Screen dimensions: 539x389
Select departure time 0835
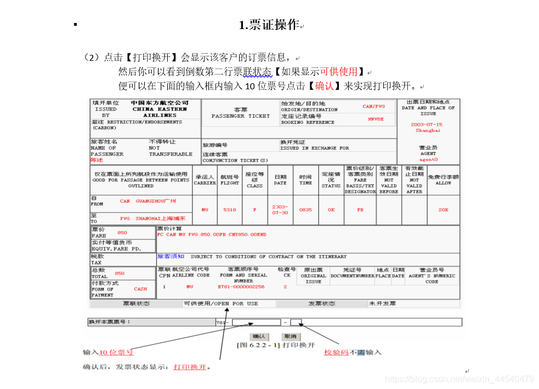(305, 210)
